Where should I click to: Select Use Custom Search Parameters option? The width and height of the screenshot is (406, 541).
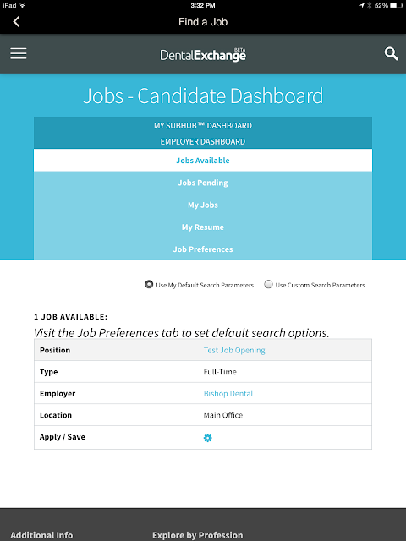pyautogui.click(x=268, y=285)
